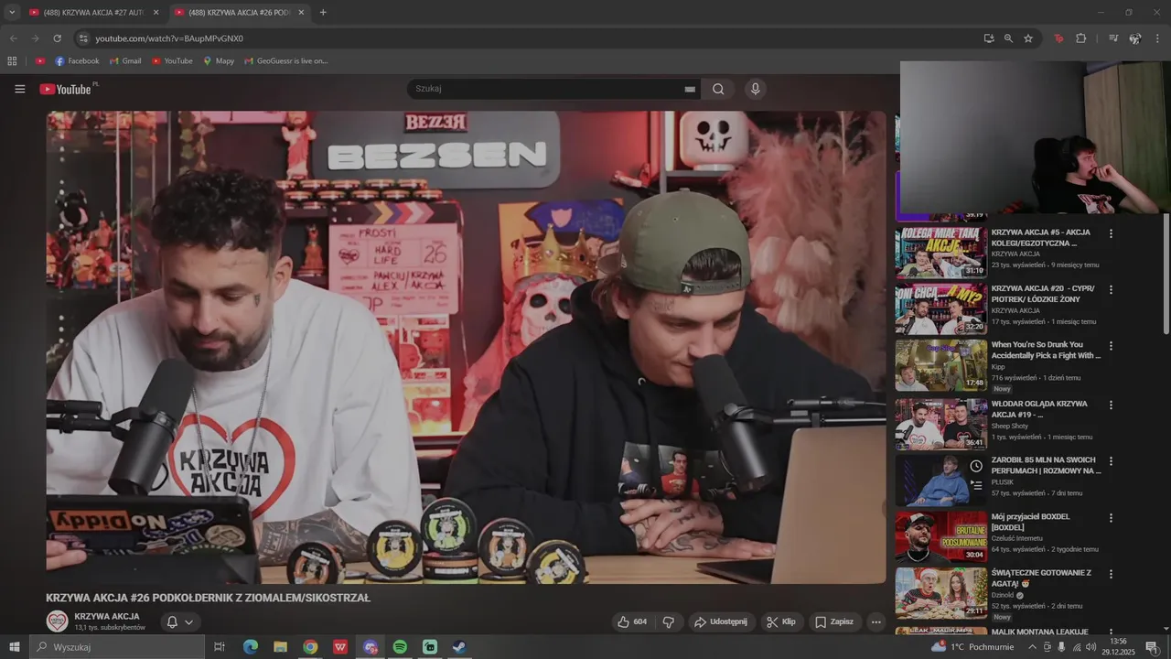Create a clip with the Klip button
Screen dimensions: 1171x659
click(x=781, y=621)
